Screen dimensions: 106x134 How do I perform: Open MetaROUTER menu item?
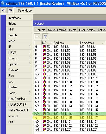tap(19, 105)
